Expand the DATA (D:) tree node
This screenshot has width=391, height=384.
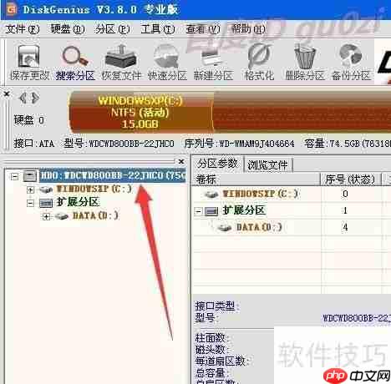46,216
